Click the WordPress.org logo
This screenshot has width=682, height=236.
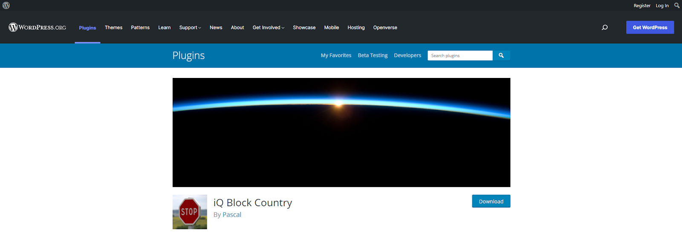point(38,27)
